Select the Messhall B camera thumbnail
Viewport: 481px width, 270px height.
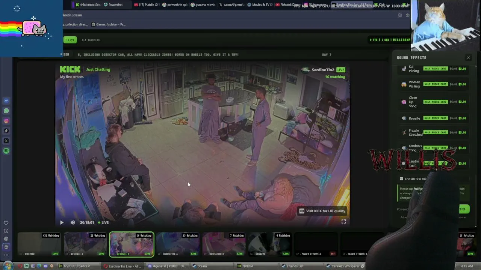(x=132, y=244)
